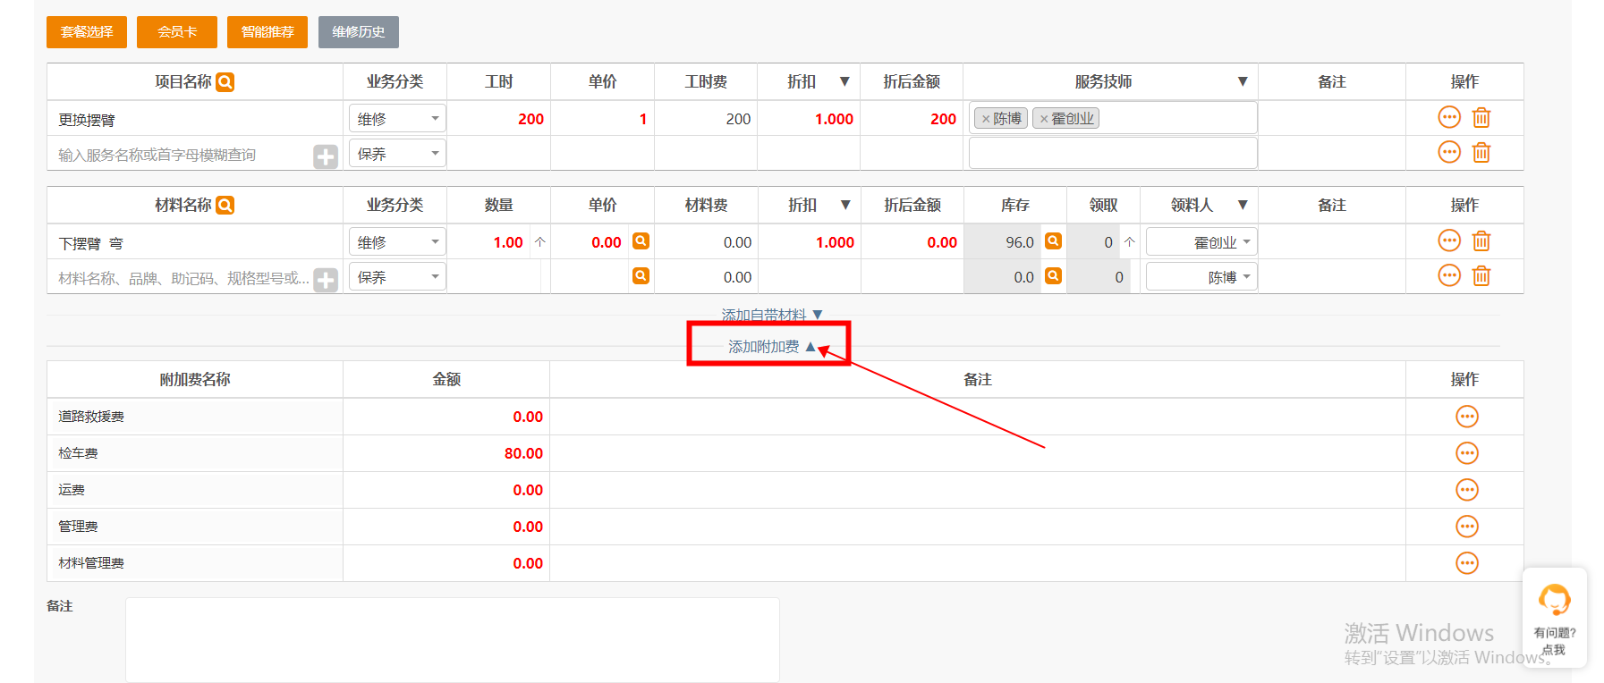Viewport: 1604px width, 683px height.
Task: Open more options for 检车费
Action: (x=1467, y=453)
